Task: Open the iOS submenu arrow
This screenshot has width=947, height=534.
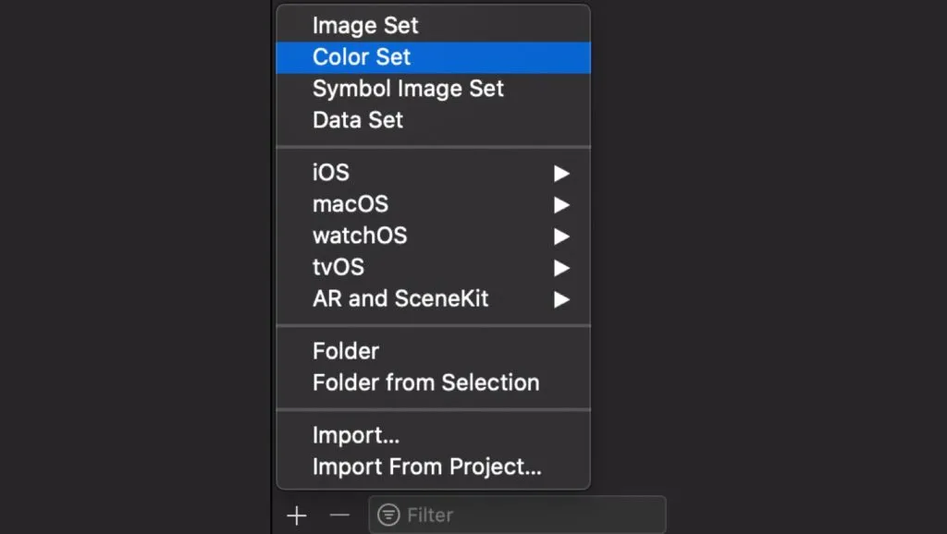Action: (x=564, y=172)
